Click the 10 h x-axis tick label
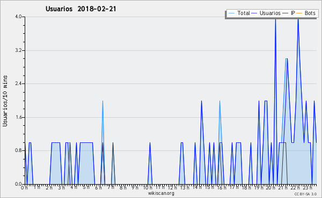The width and height of the screenshot is (322, 198). (148, 188)
